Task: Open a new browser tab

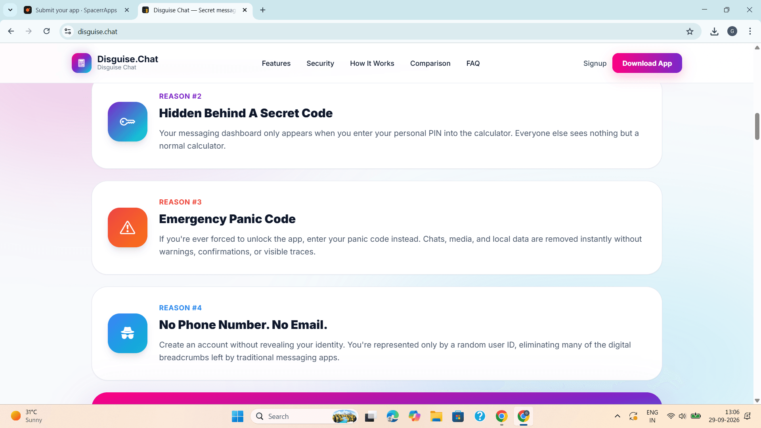Action: (263, 10)
